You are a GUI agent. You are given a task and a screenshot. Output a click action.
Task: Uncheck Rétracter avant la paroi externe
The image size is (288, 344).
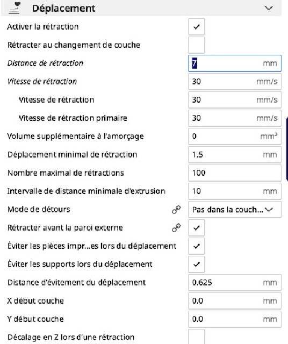(x=197, y=228)
